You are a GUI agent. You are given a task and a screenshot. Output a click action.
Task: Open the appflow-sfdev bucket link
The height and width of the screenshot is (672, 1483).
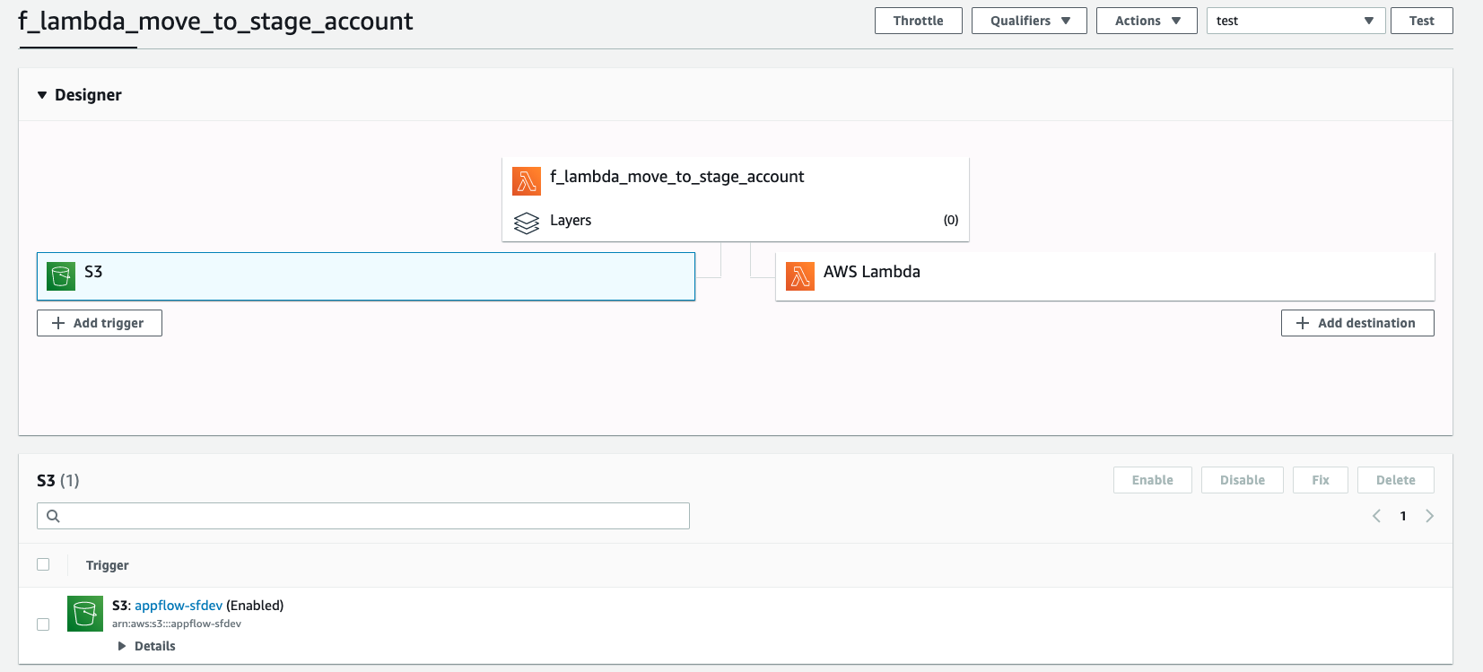[179, 606]
